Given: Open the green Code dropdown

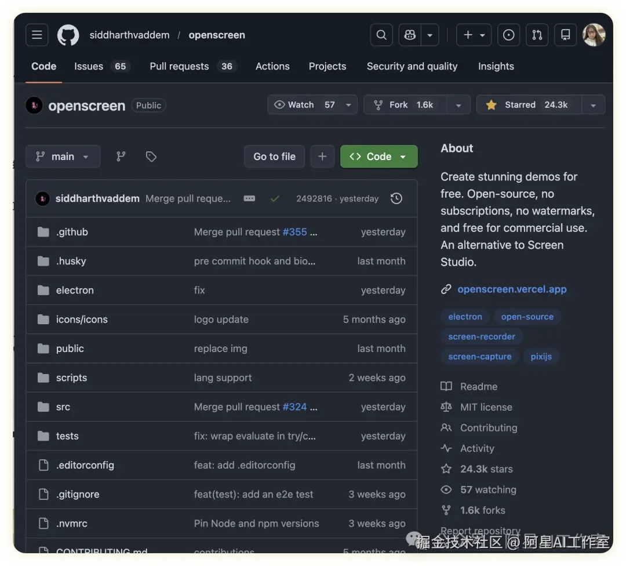Looking at the screenshot, I should (379, 157).
